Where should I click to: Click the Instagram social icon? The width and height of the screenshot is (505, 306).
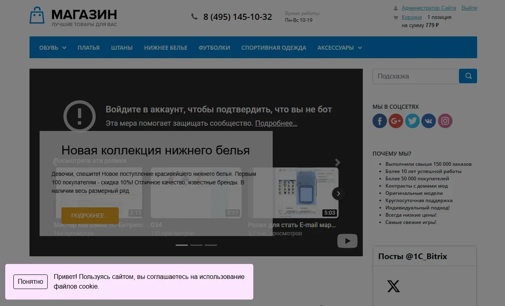445,121
